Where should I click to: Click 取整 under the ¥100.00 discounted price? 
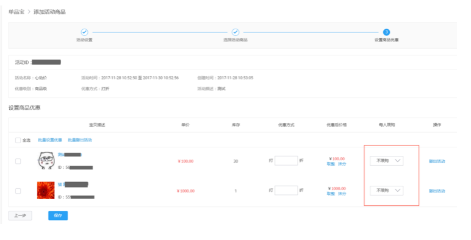coord(331,164)
